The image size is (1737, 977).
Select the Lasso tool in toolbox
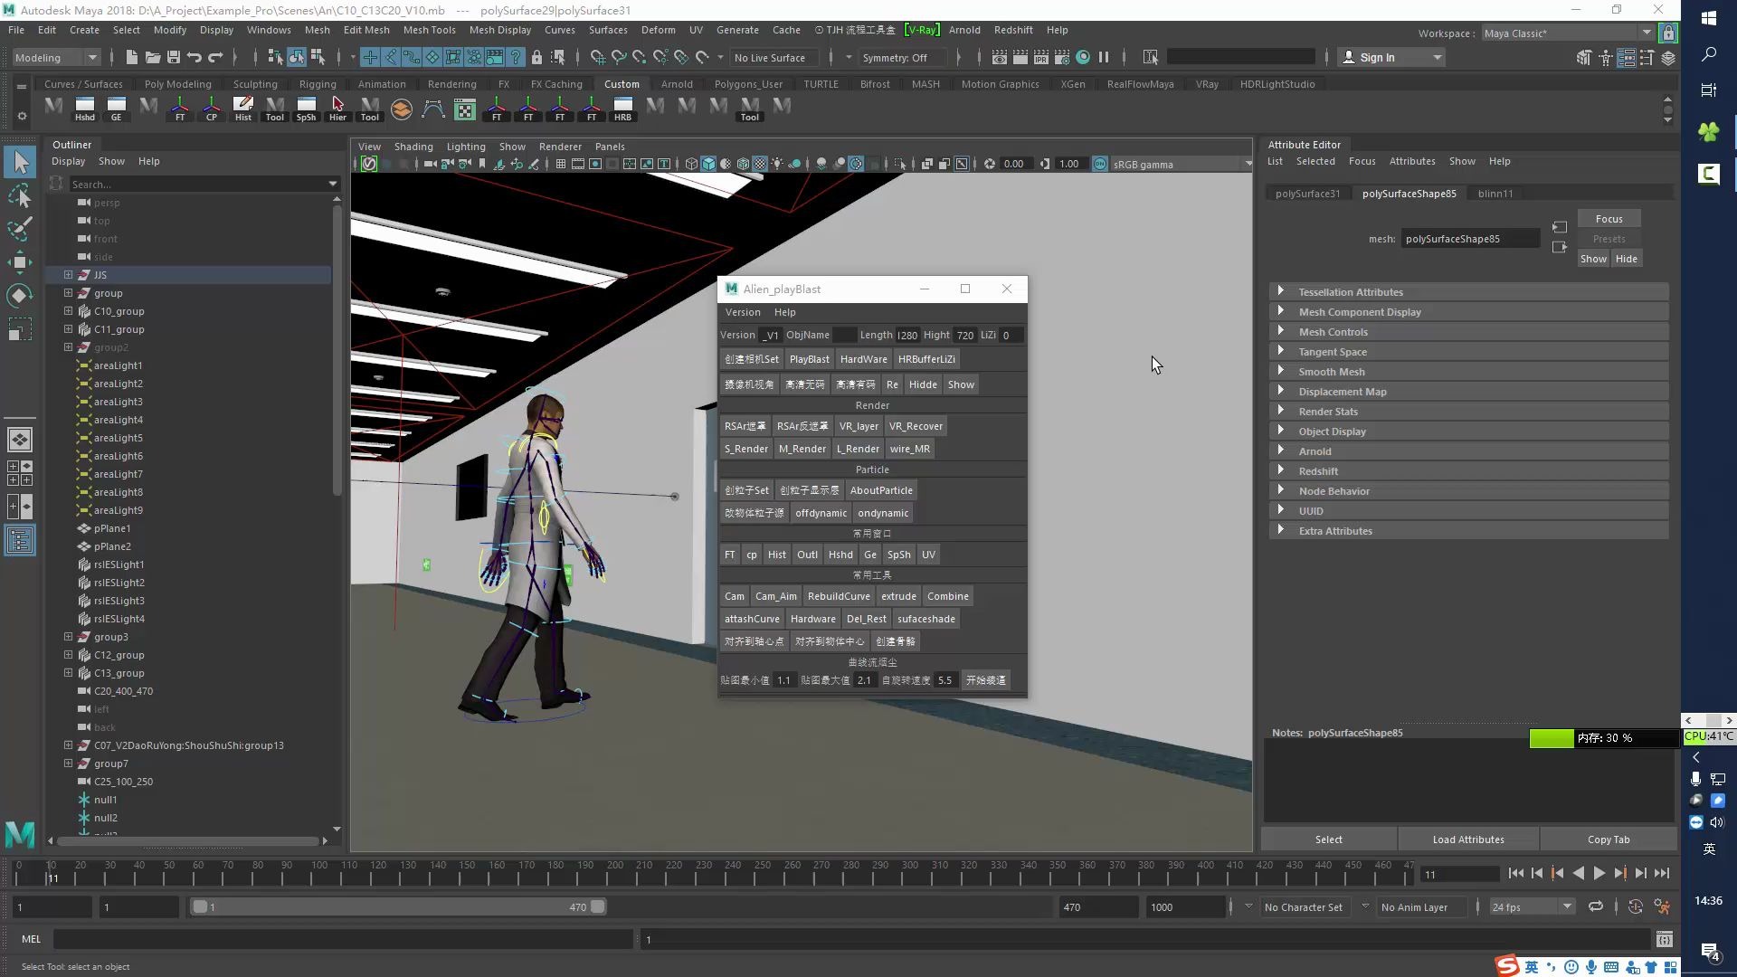20,195
